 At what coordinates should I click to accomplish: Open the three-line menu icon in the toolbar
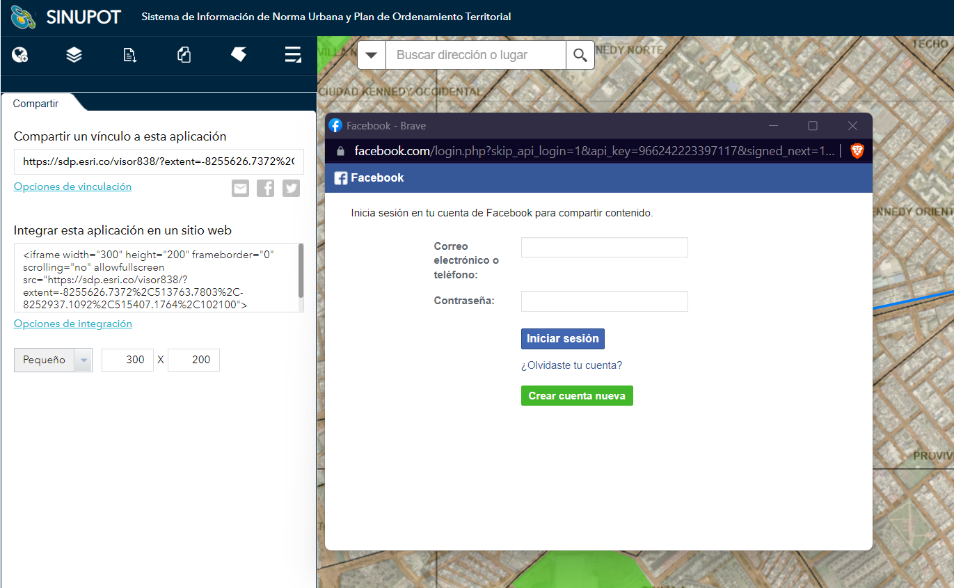pyautogui.click(x=293, y=55)
